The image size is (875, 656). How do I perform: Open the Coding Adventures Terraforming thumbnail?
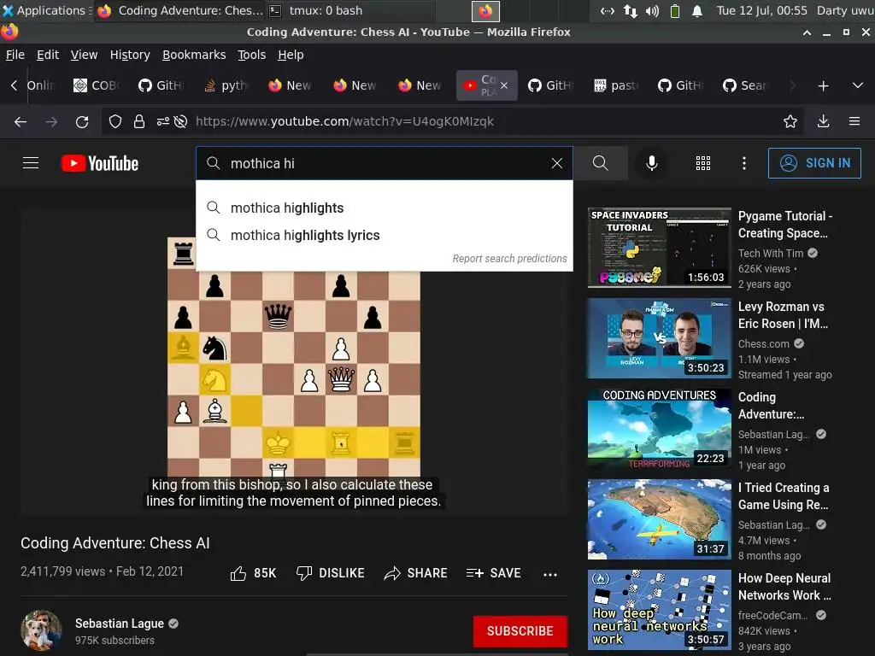[x=659, y=429]
